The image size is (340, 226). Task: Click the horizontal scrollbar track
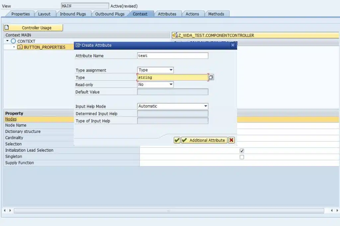coord(169,211)
